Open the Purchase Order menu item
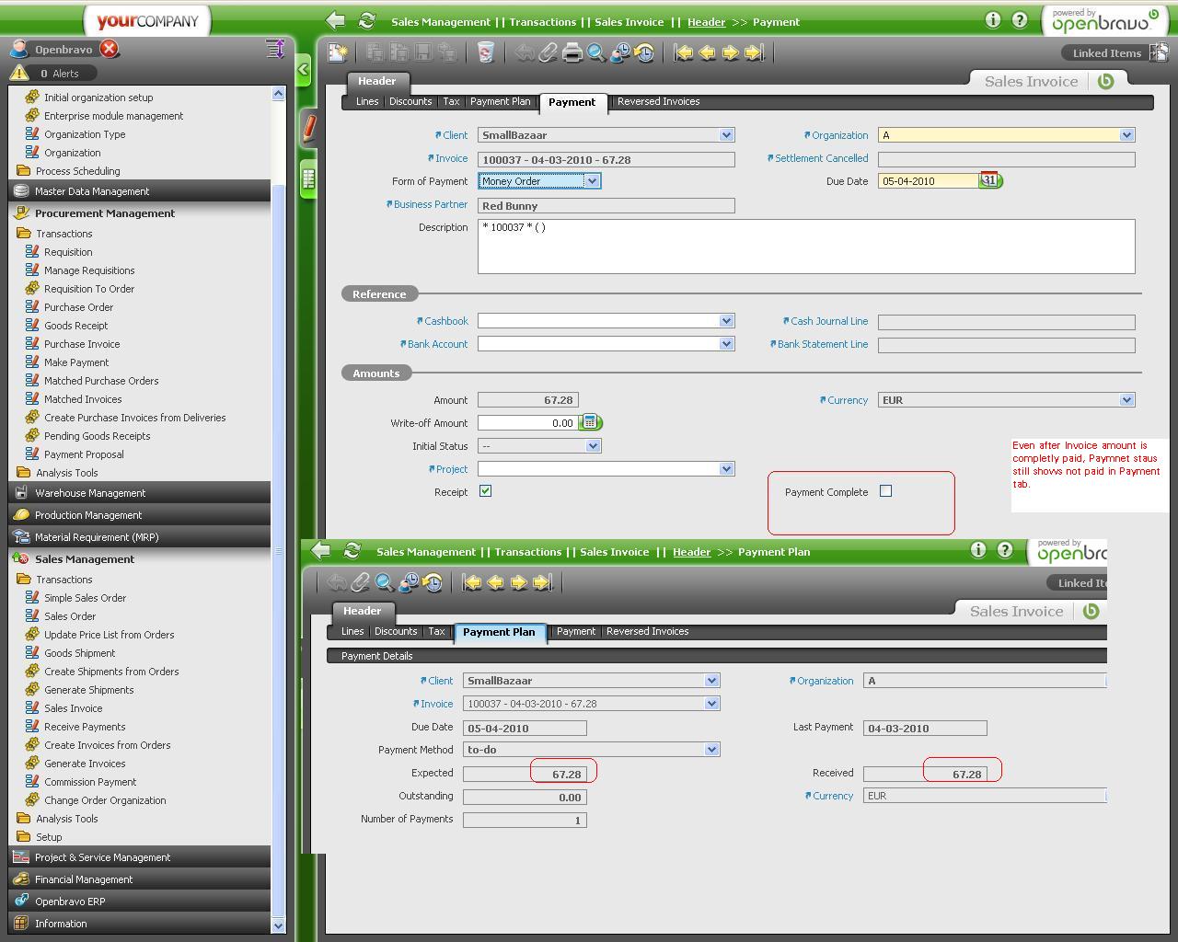 (x=79, y=307)
